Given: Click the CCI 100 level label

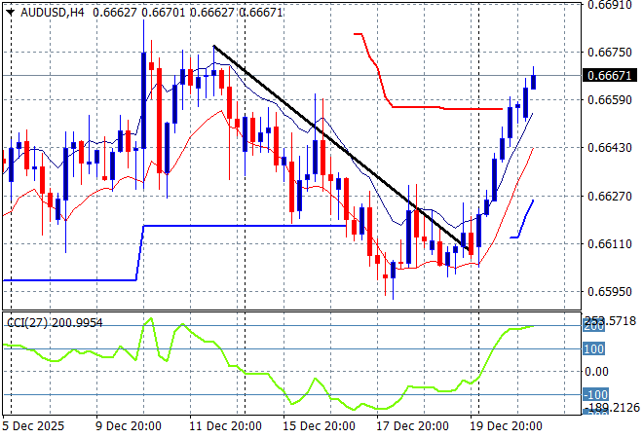Looking at the screenshot, I should (593, 349).
